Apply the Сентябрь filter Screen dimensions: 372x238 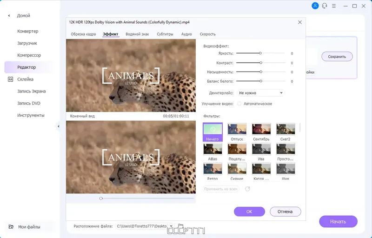pyautogui.click(x=261, y=132)
